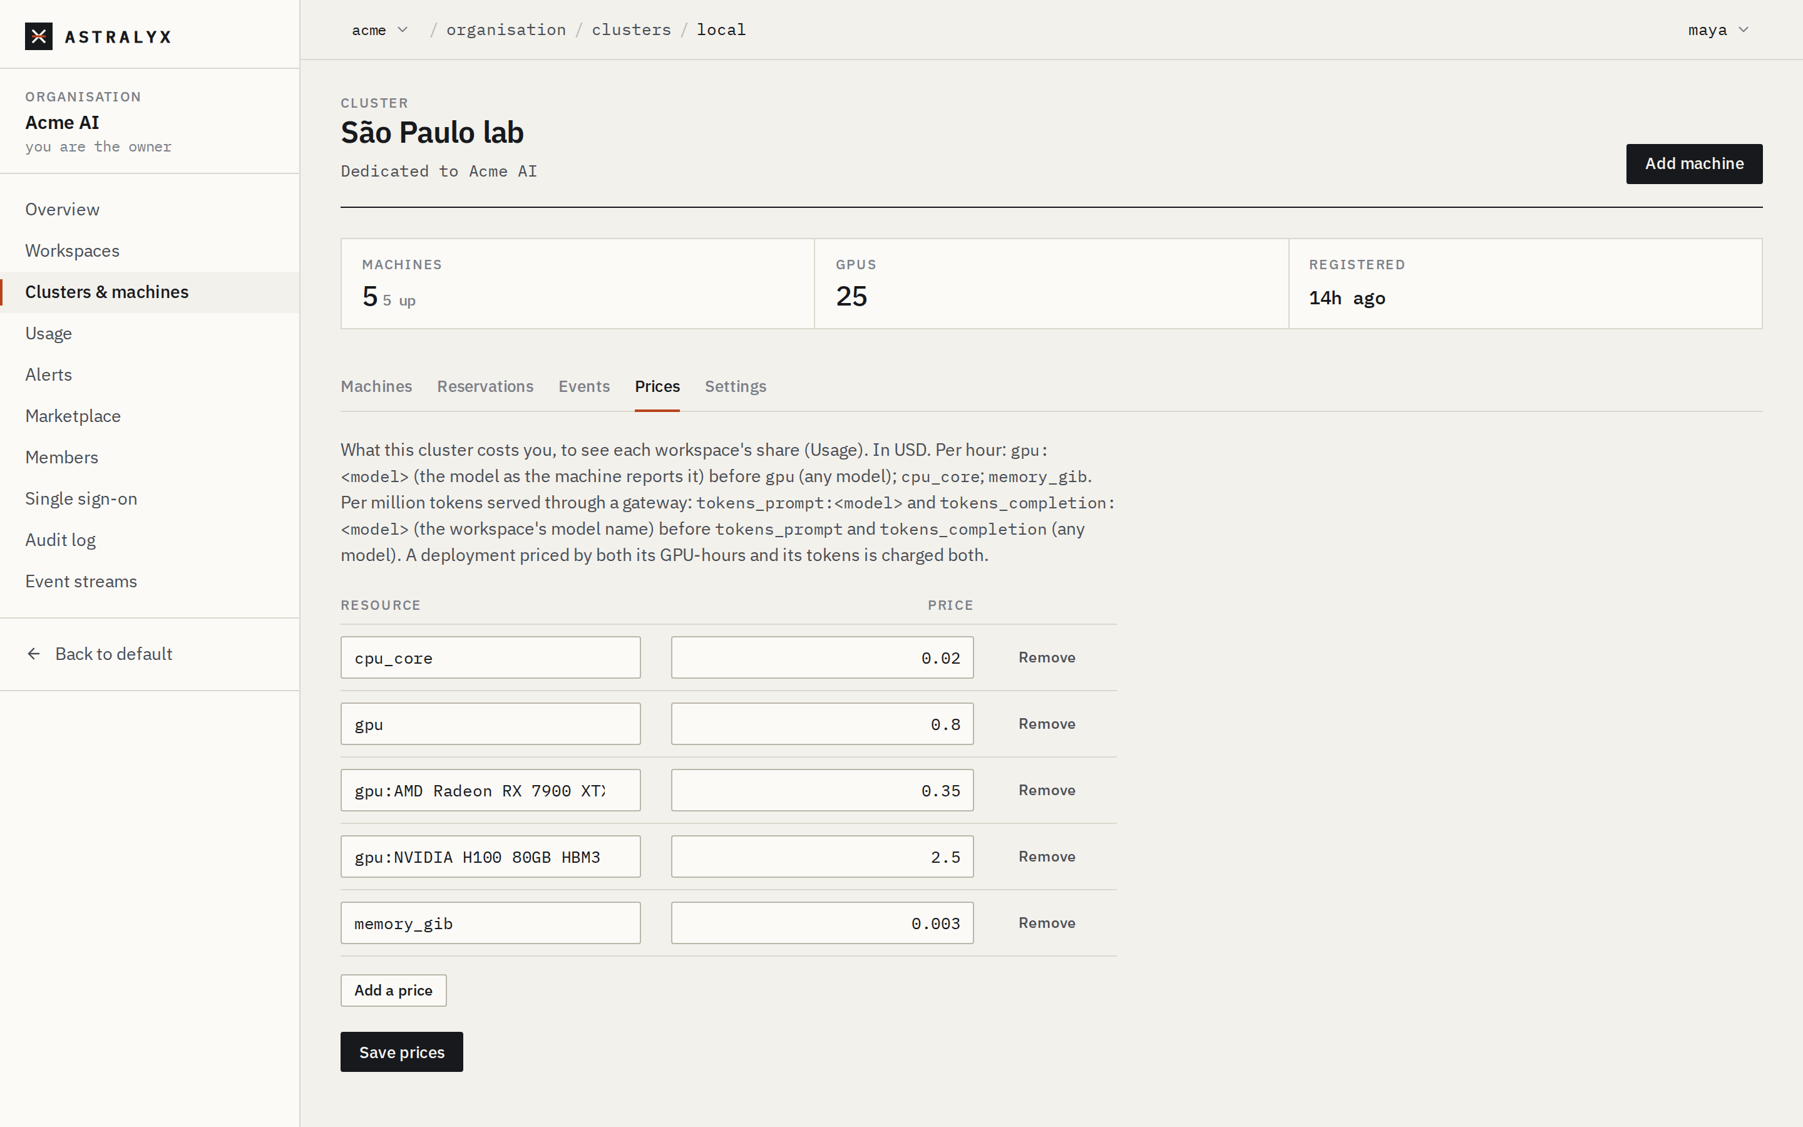1803x1127 pixels.
Task: Open Single sign-on settings
Action: (150, 498)
